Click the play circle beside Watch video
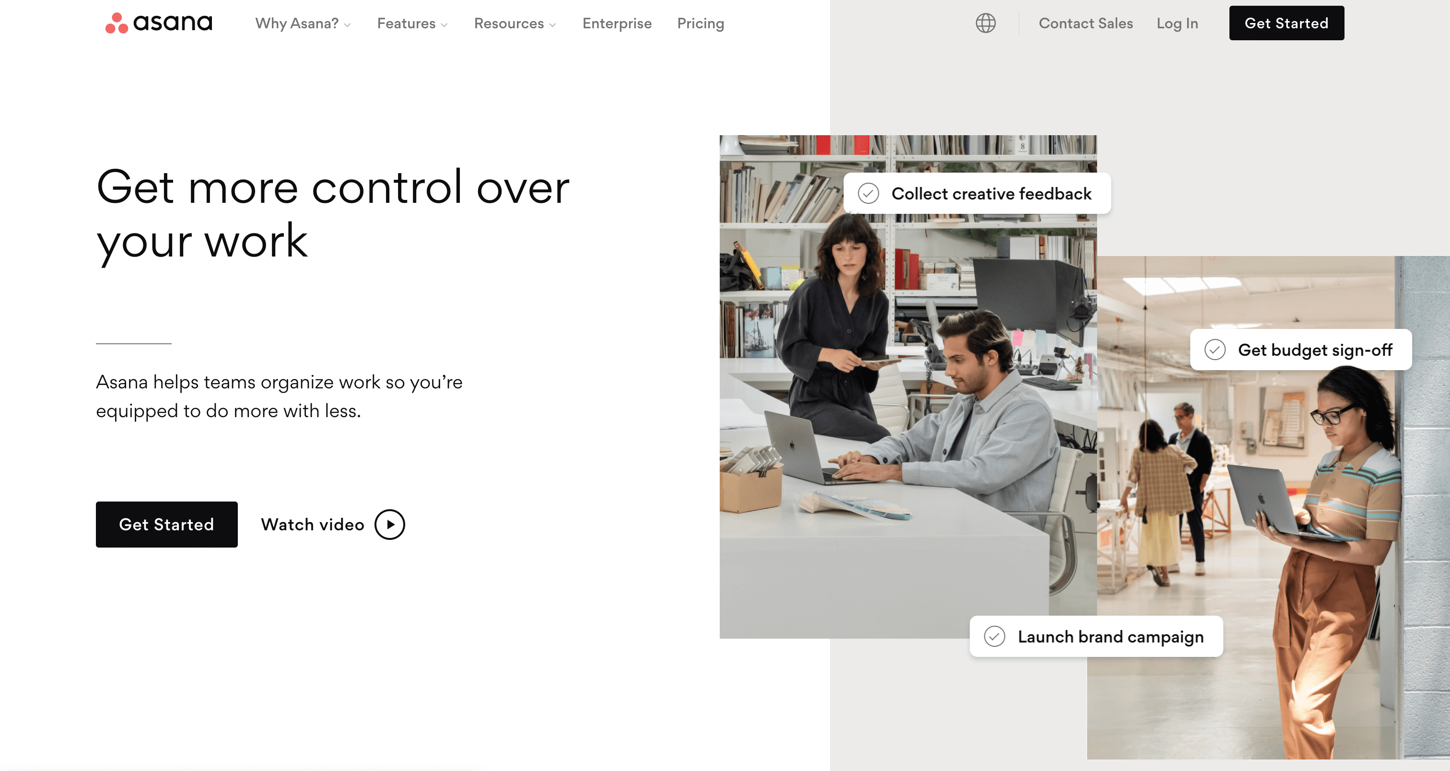The height and width of the screenshot is (771, 1450). pos(390,525)
